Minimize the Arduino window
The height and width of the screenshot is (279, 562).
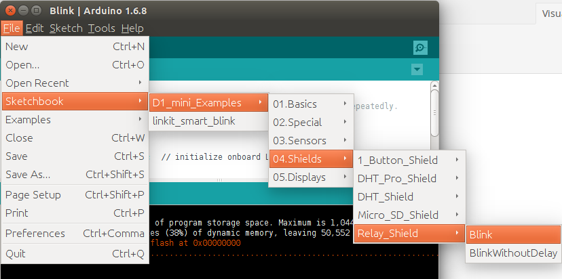pyautogui.click(x=23, y=11)
